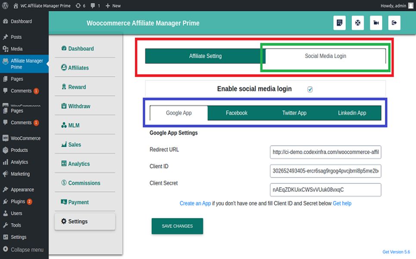Open WordPress Dashboard in sidebar

[x=18, y=21]
